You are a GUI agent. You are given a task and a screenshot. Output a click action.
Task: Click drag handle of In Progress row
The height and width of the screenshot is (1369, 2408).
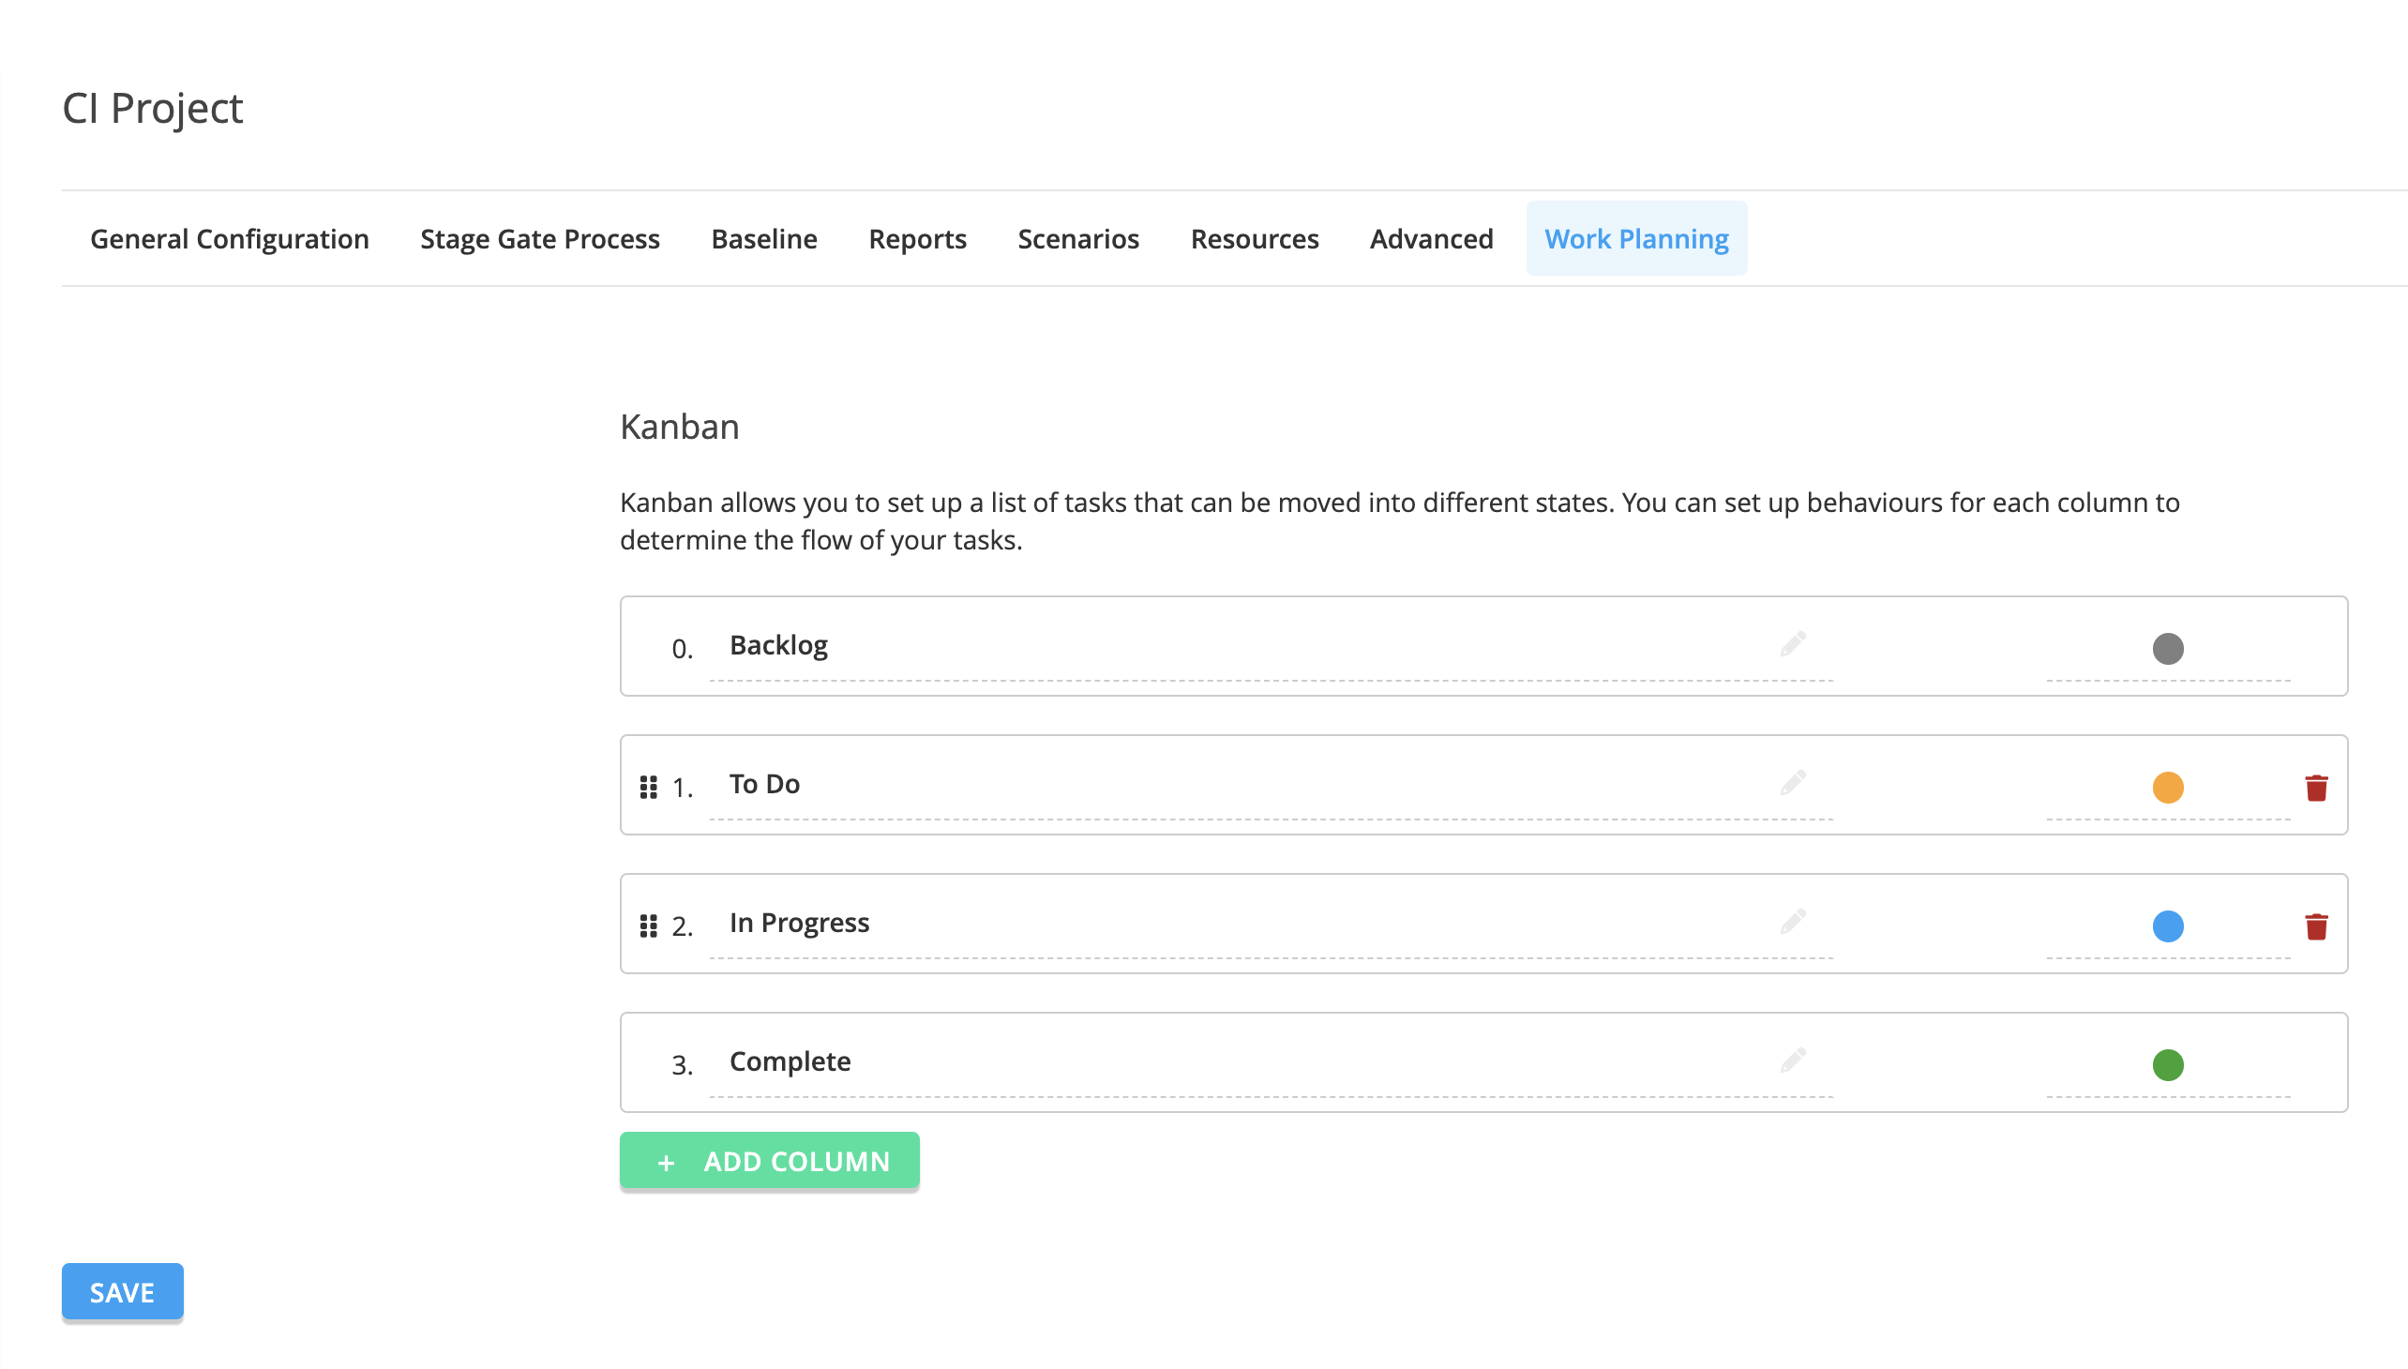click(648, 927)
